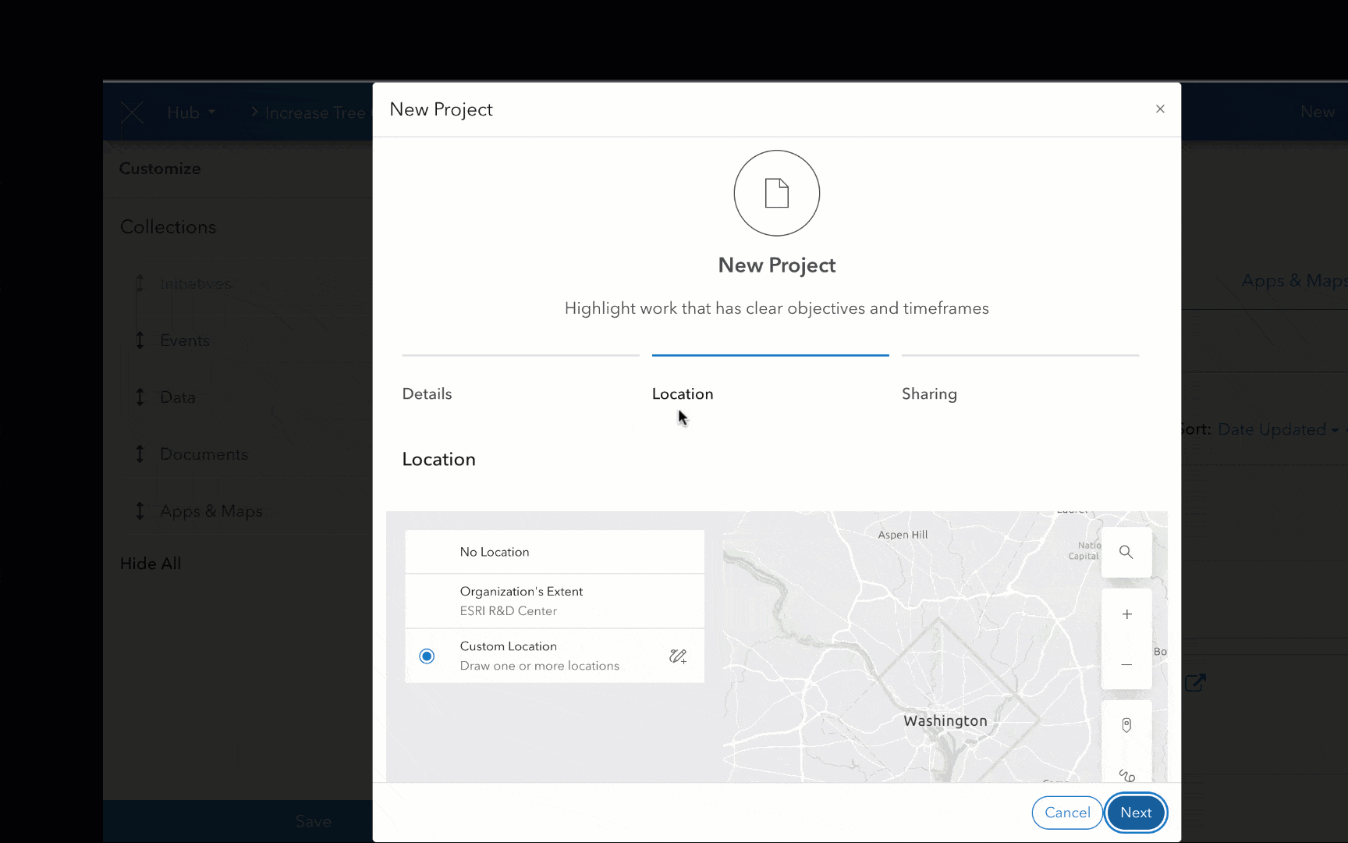Close the New Project dialog
Image resolution: width=1348 pixels, height=843 pixels.
[x=1160, y=109]
